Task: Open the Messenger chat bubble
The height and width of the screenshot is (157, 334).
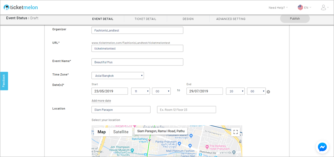Action: (322, 147)
